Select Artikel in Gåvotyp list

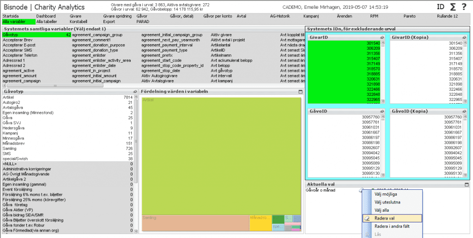[x=67, y=98]
